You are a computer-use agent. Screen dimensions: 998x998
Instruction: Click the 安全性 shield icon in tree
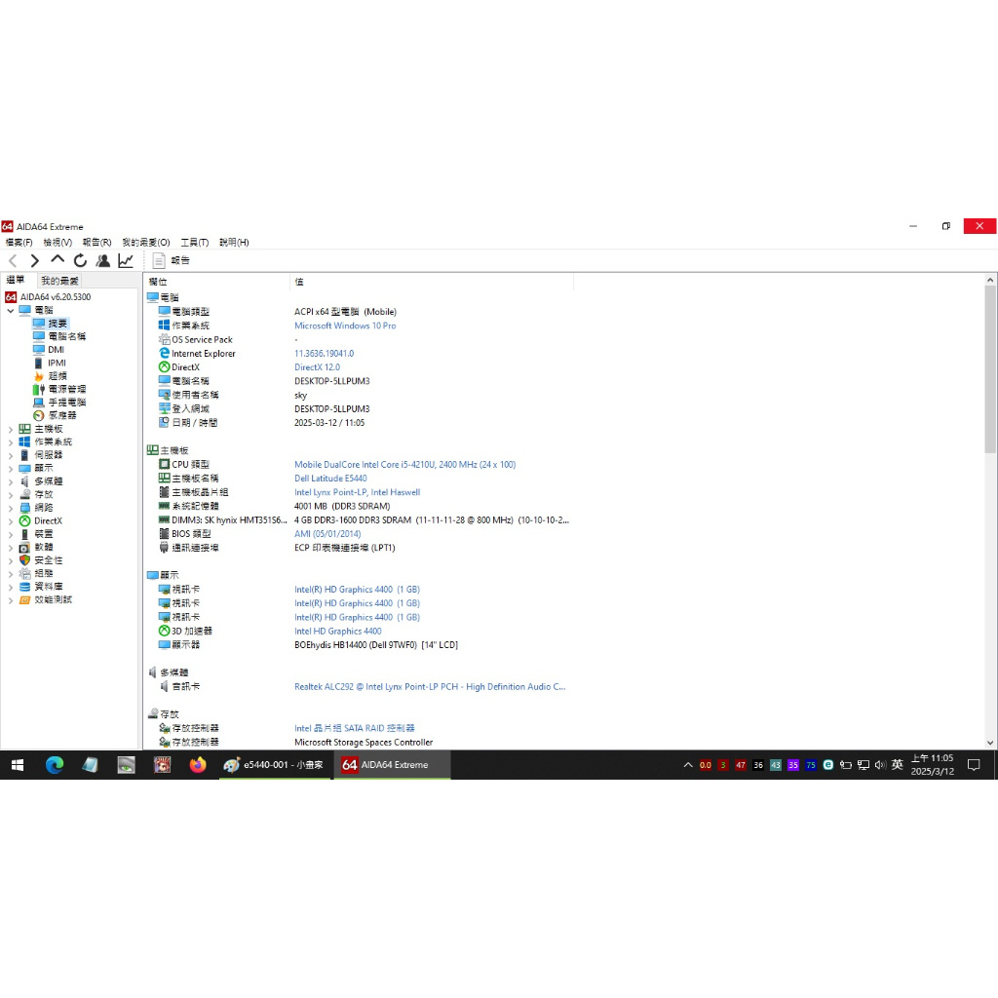coord(24,560)
